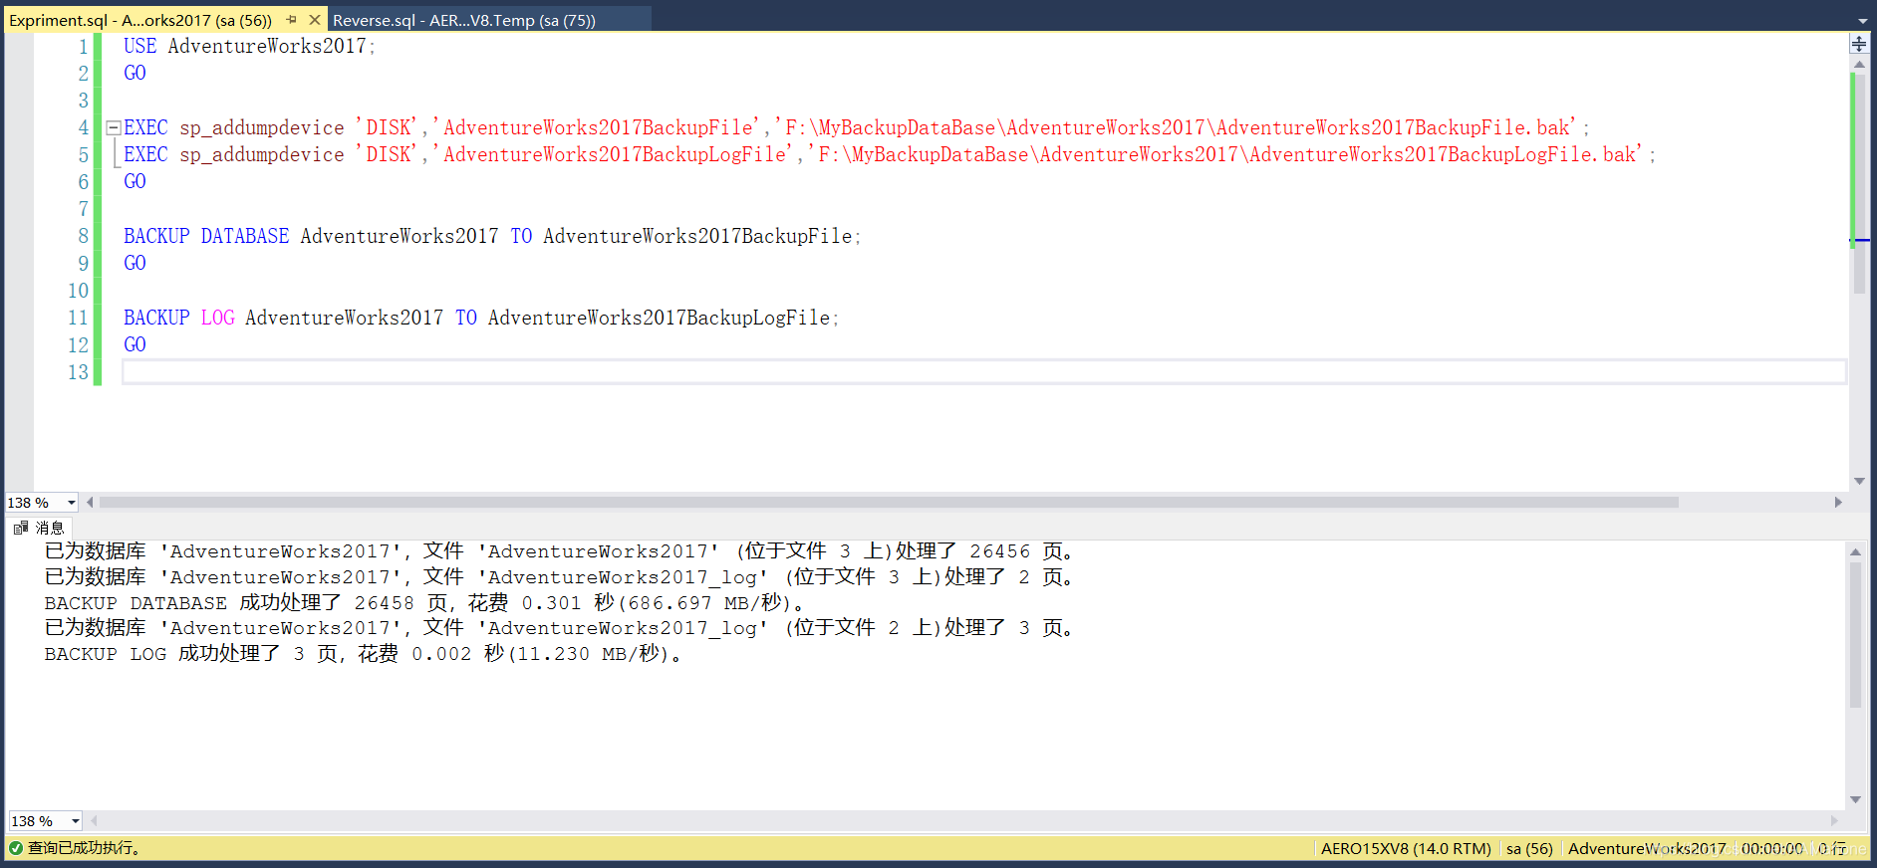Click the editor horizontal scrollbar right arrow
1877x868 pixels.
[x=1838, y=503]
